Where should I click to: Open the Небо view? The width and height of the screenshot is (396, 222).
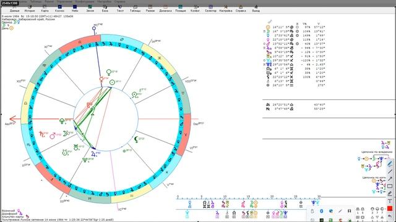pos(75,9)
